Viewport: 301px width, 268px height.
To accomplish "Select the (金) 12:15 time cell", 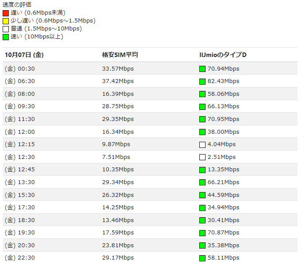I will click(x=20, y=144).
